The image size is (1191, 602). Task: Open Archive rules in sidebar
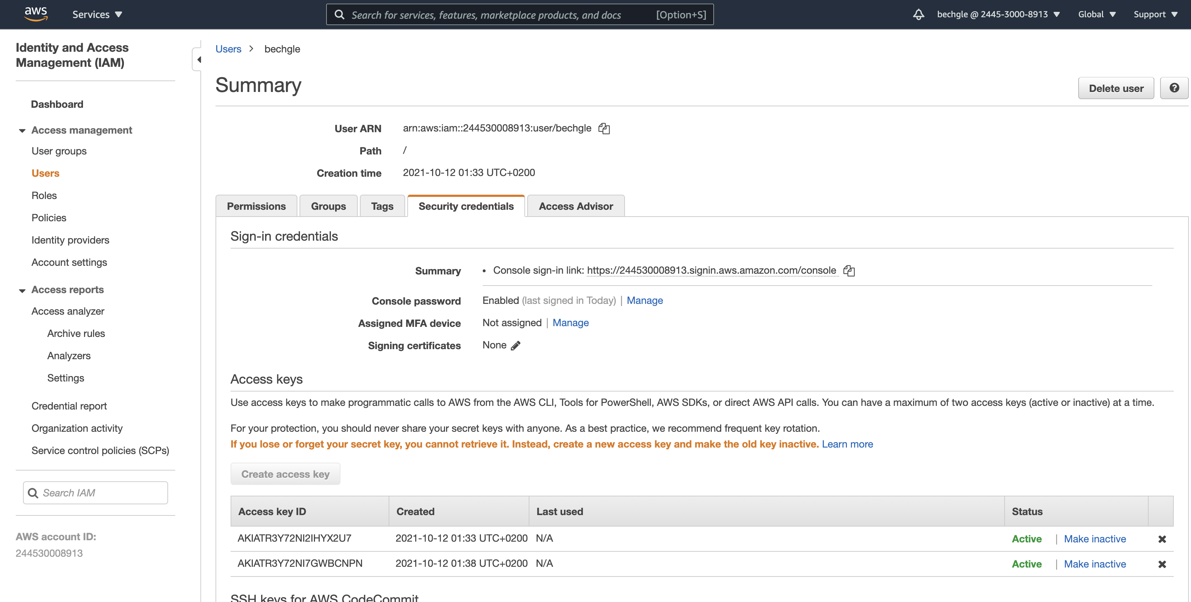point(76,333)
